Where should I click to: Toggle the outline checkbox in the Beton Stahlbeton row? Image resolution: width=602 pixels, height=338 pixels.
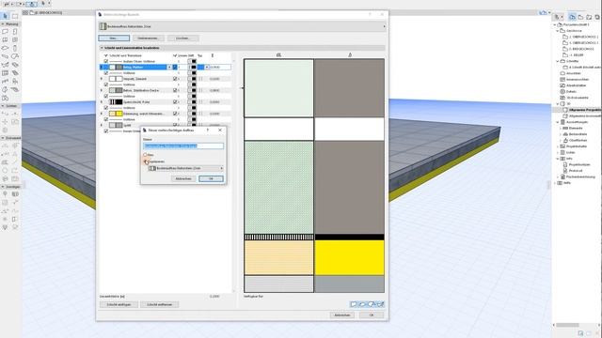click(x=175, y=90)
